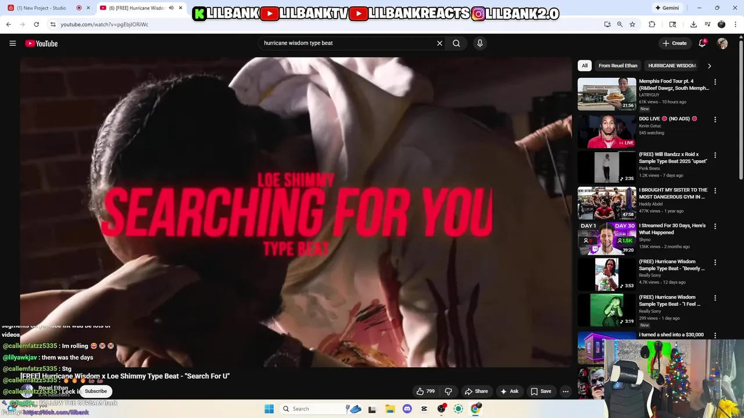Viewport: 744px width, 418px height.
Task: Open options for Beverly type beat video
Action: 715,262
